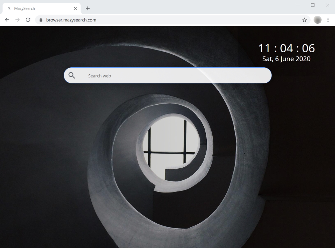Screen dimensions: 335x248
Task: Click into the Search web field
Action: point(174,76)
